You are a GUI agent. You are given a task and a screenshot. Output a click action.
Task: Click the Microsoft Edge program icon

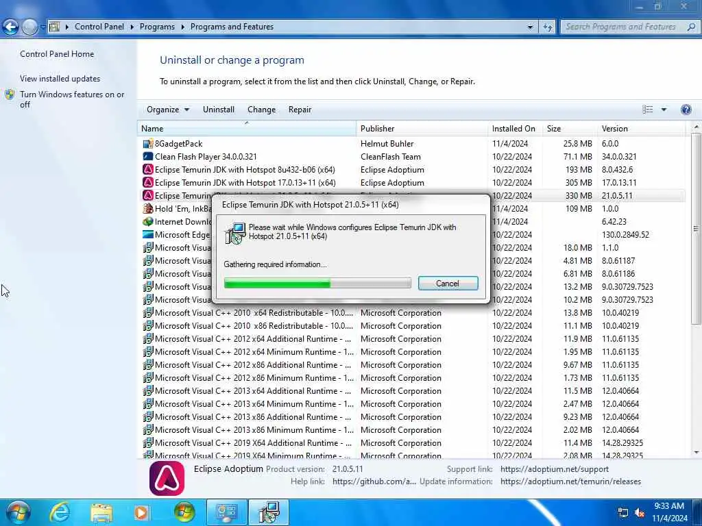[x=148, y=234]
